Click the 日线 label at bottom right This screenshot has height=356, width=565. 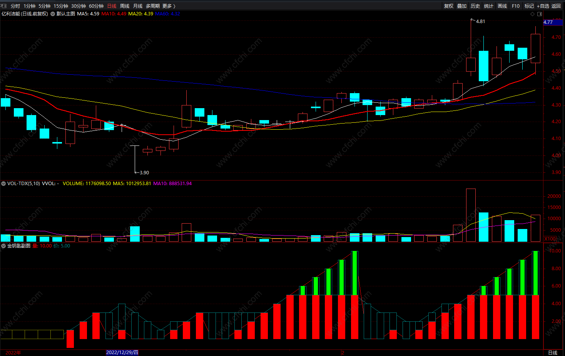[x=553, y=353]
